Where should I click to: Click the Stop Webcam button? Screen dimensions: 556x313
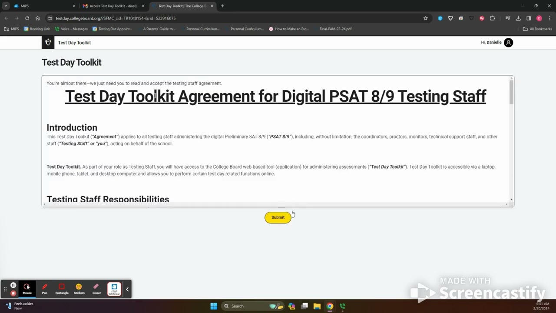click(x=114, y=289)
